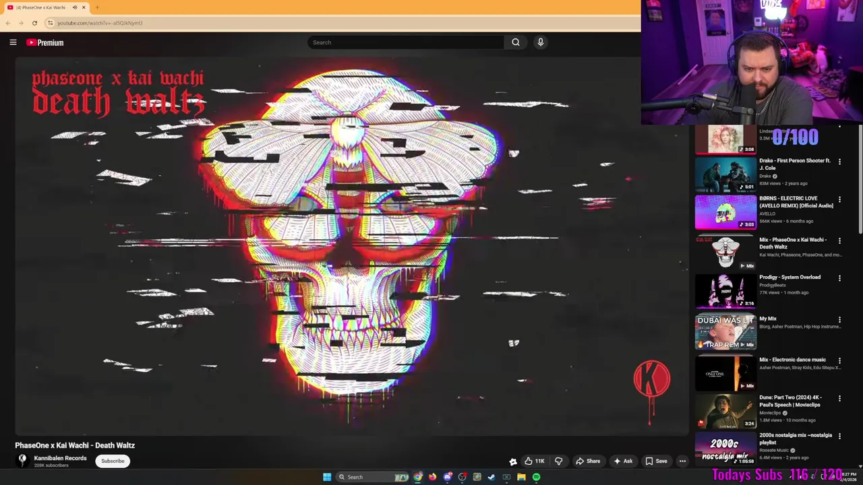
Task: Open File Explorer from the taskbar
Action: (x=521, y=477)
